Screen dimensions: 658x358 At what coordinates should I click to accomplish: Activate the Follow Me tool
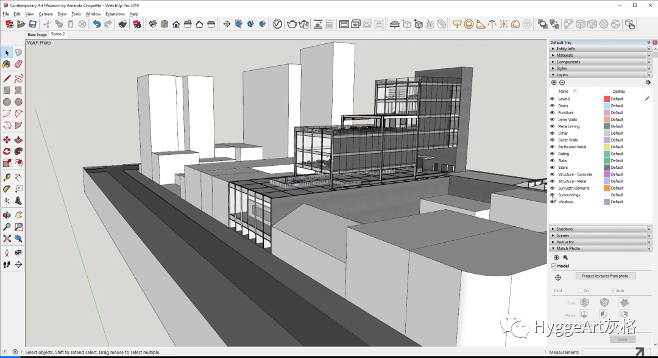tap(18, 152)
